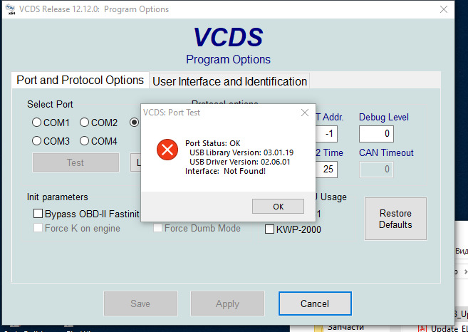The height and width of the screenshot is (332, 468).
Task: Click the VCDS app icon in title bar
Action: pyautogui.click(x=10, y=10)
